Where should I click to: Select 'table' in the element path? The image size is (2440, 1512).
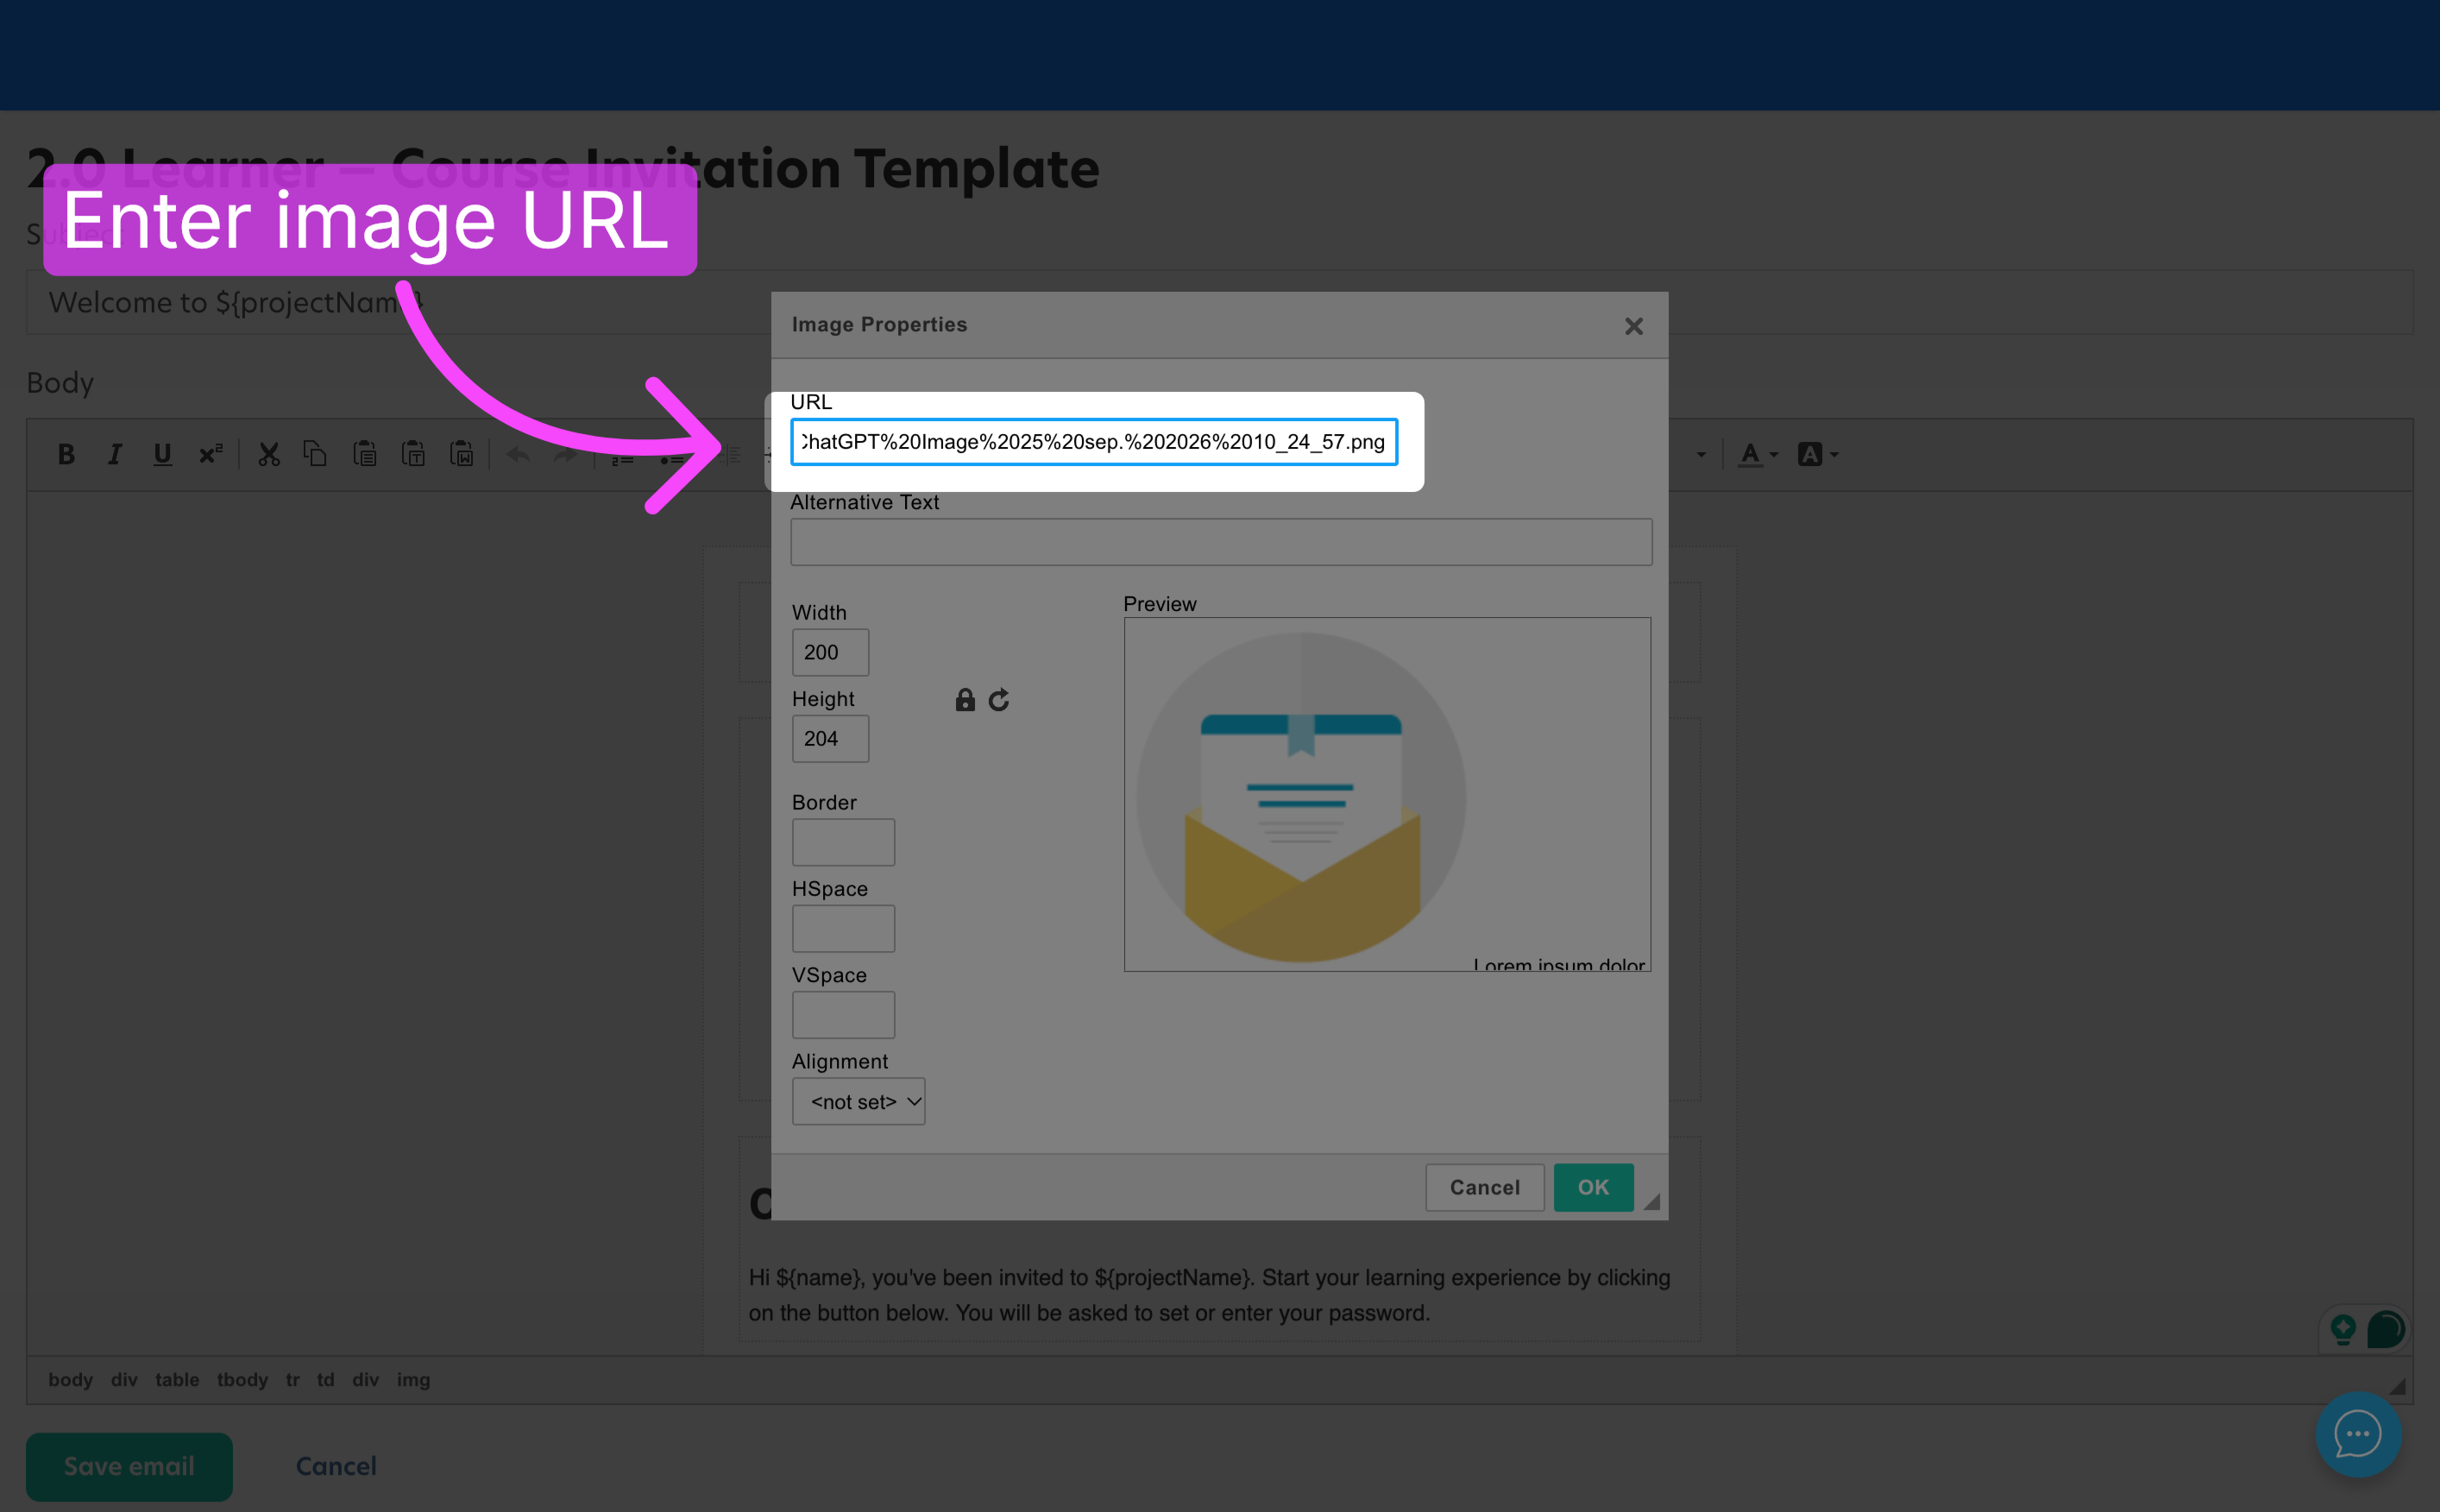coord(177,1380)
